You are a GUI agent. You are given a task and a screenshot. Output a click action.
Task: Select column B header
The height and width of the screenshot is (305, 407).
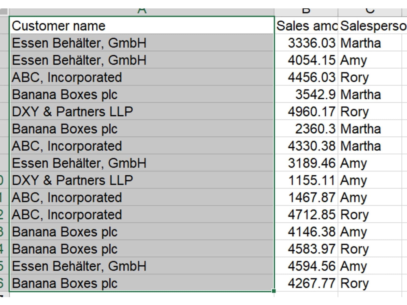[x=306, y=11]
